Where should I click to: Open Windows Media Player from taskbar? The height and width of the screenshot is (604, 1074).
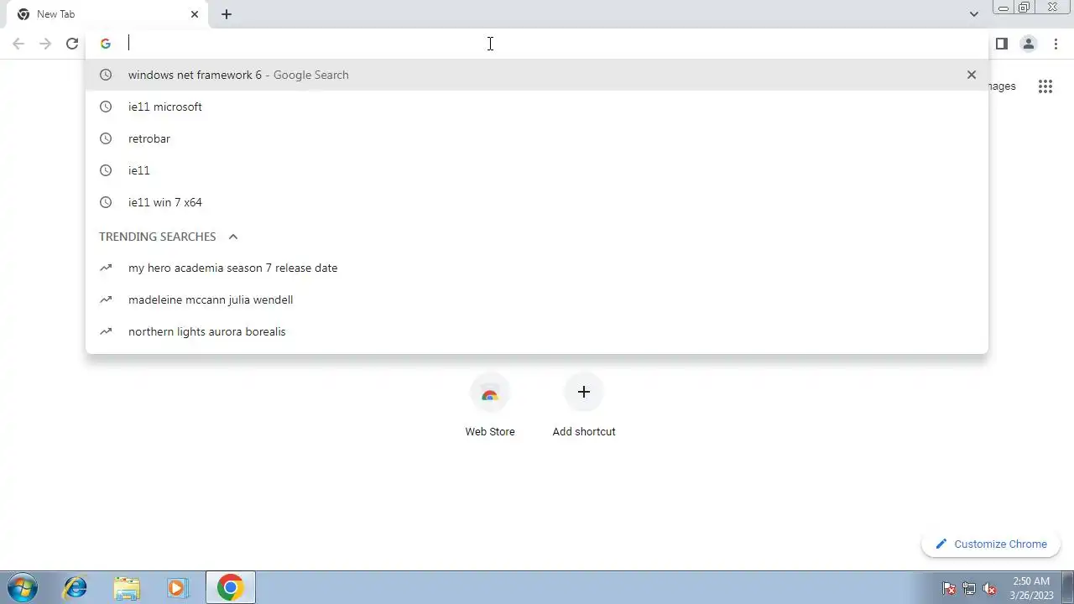pos(177,587)
